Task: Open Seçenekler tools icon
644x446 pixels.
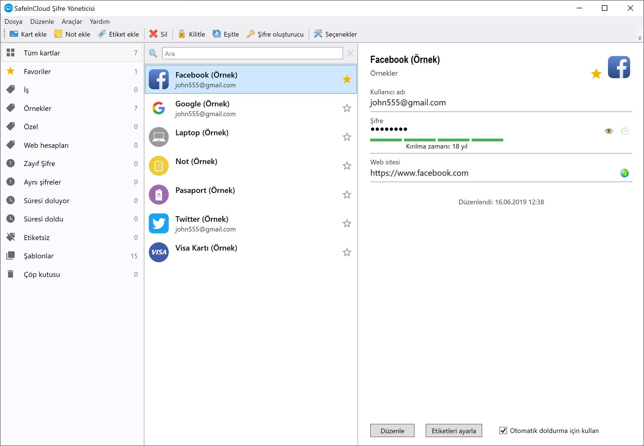Action: [x=318, y=34]
